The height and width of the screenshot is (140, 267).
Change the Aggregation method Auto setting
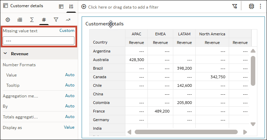click(x=70, y=96)
